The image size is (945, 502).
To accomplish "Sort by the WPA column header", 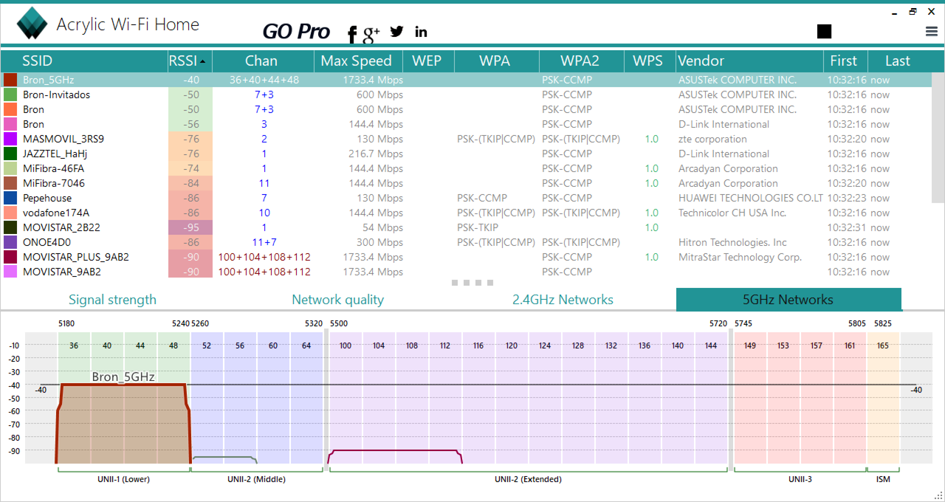I will point(495,61).
